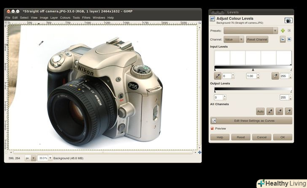The height and width of the screenshot is (188, 307).
Task: Click the curves icon on Edit Settings button
Action: tap(214, 121)
